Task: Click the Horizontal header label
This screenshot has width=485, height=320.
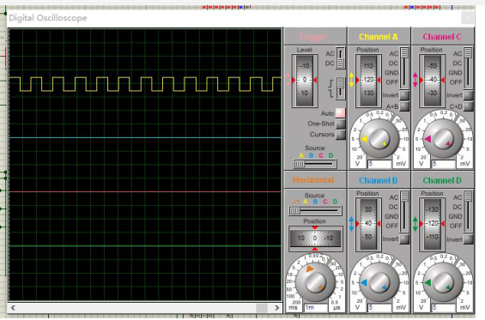Action: (313, 180)
